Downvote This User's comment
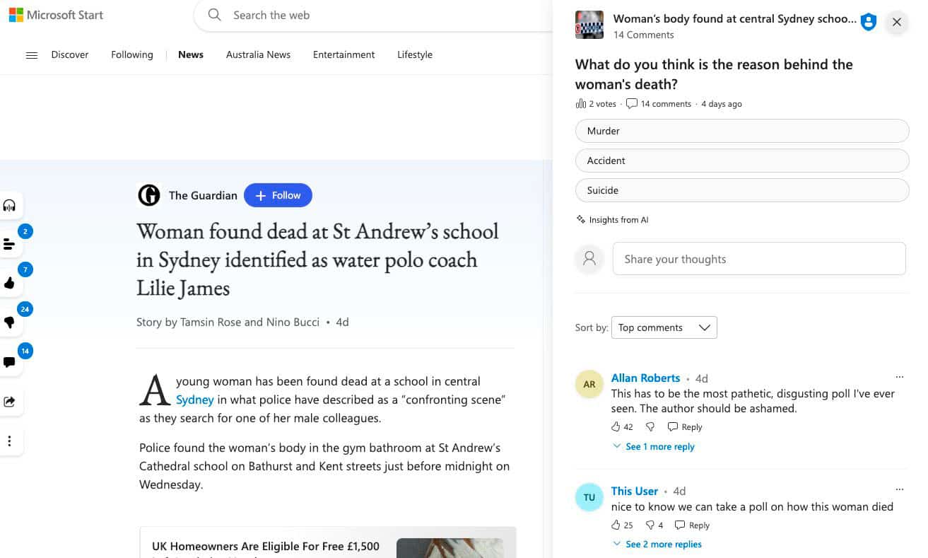Image resolution: width=928 pixels, height=558 pixels. point(651,525)
